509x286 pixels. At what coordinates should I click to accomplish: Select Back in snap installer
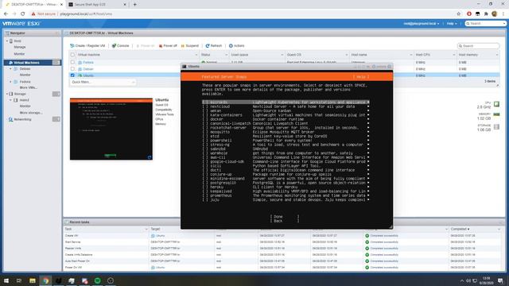coord(285,221)
